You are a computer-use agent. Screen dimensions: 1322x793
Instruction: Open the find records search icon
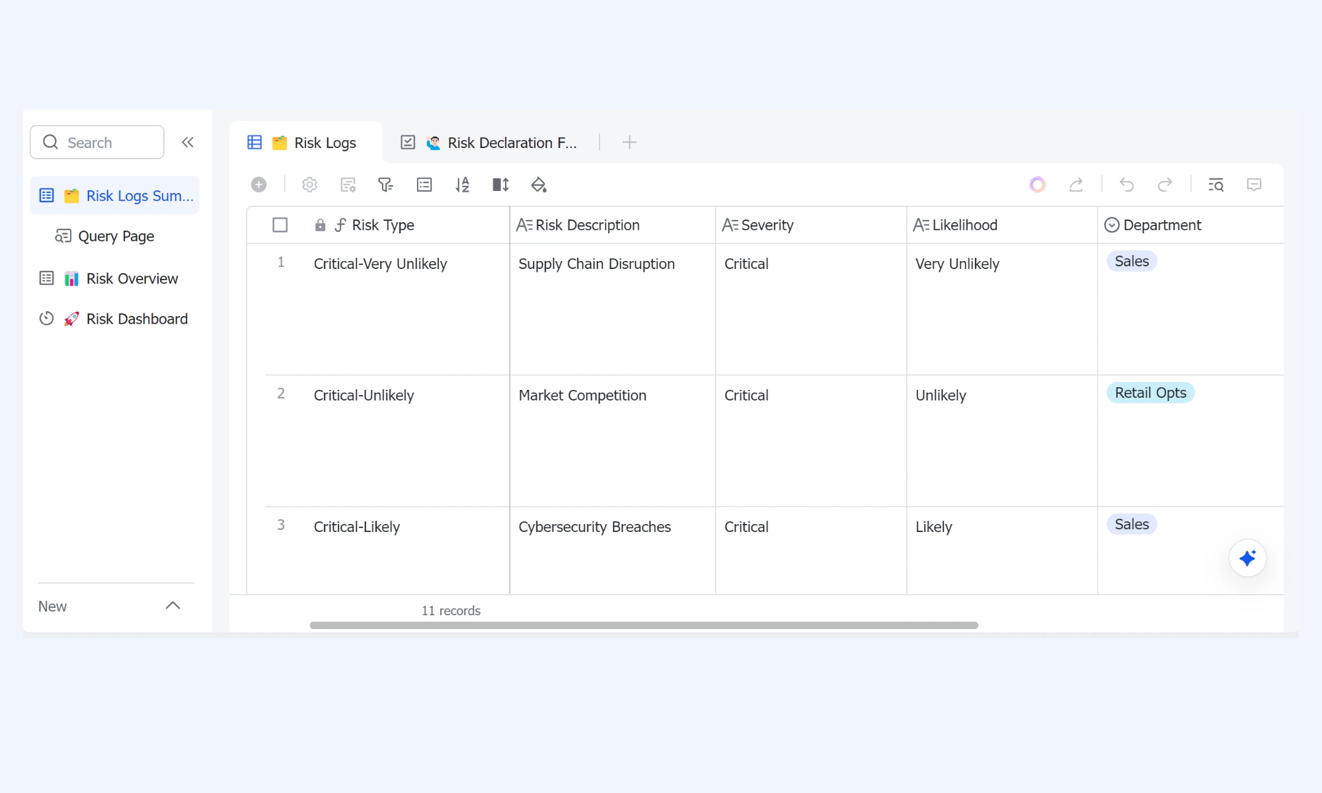click(1216, 185)
